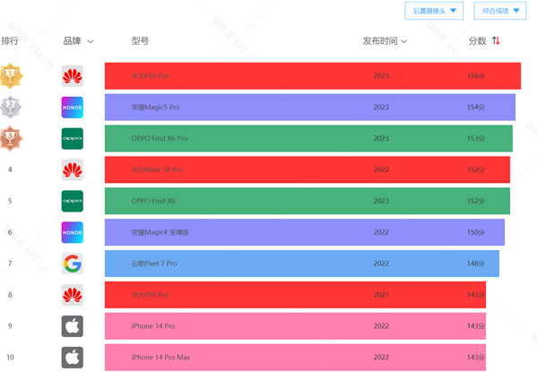Click the 2023 year for OPPO Find X6 Pro
This screenshot has width=538, height=372.
[381, 139]
